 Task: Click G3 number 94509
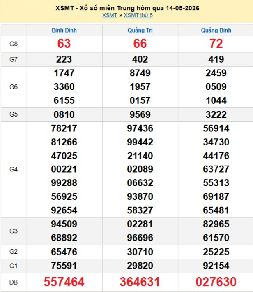[x=64, y=224]
